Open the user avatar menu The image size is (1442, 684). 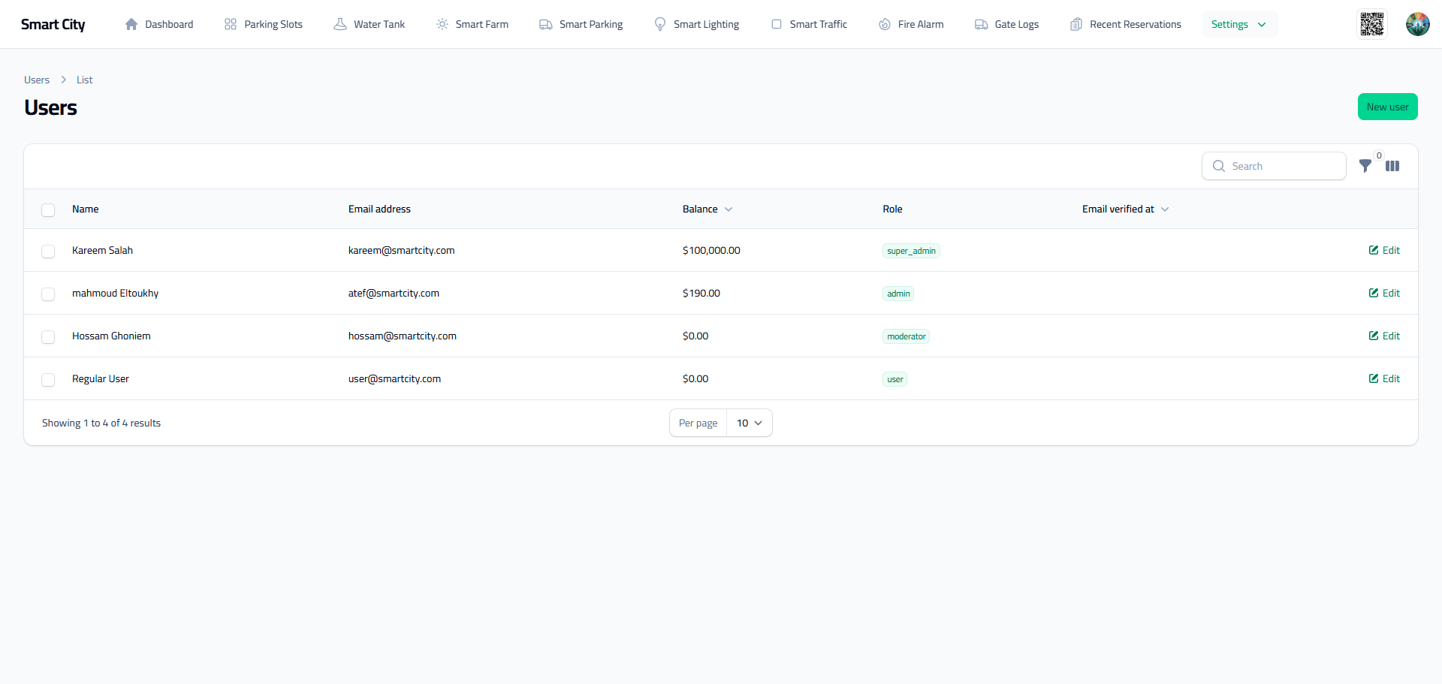1418,24
